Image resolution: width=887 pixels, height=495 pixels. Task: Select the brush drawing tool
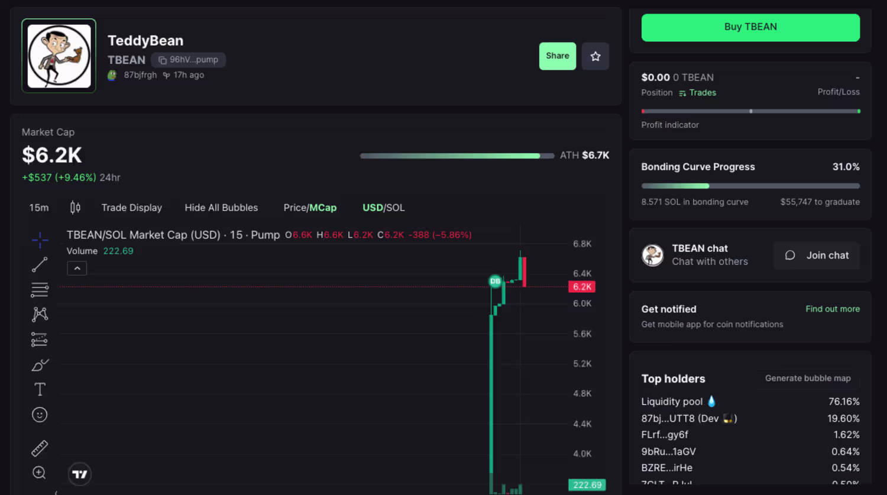pyautogui.click(x=40, y=365)
